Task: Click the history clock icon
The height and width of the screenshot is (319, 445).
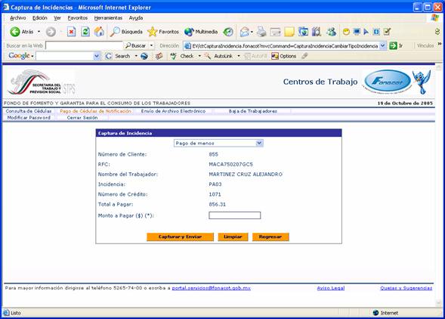Action: pos(228,32)
